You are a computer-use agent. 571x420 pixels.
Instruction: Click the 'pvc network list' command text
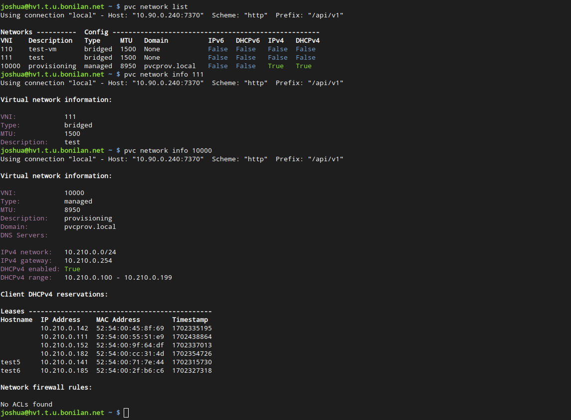(x=156, y=6)
